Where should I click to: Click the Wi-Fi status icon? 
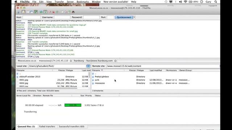coord(185,2)
